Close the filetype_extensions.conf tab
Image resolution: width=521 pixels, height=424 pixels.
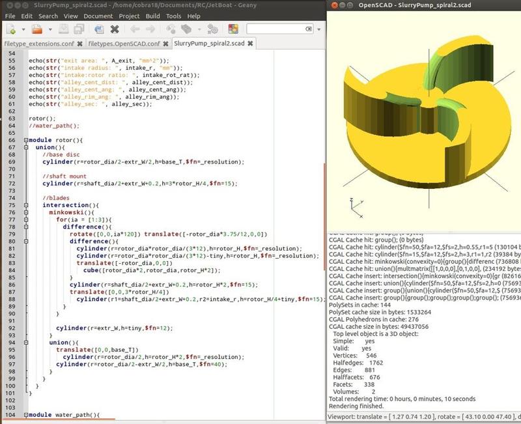click(80, 44)
